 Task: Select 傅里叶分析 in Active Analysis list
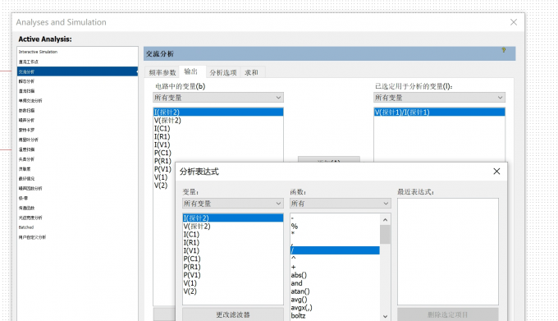tap(77, 140)
